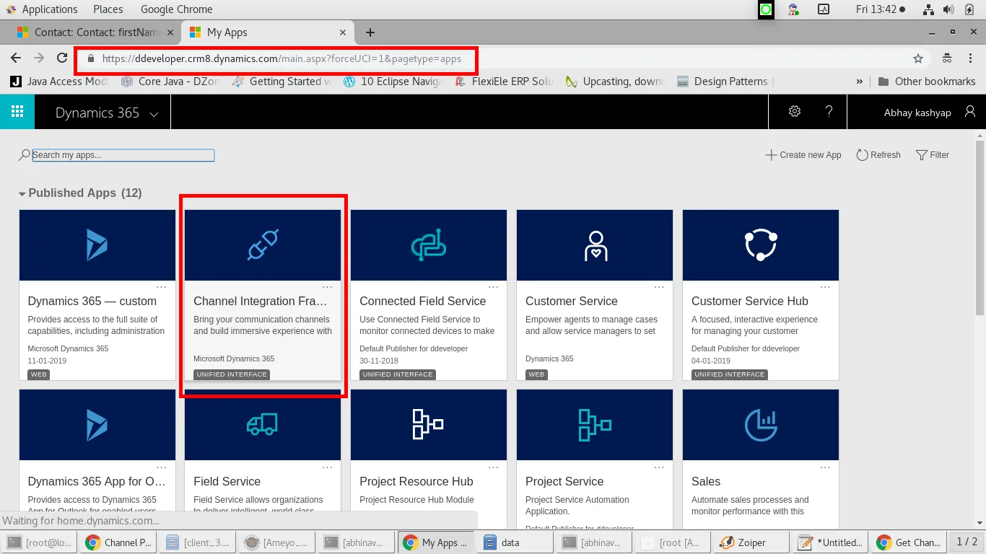Expand the Dynamics 365 navigation dropdown

pyautogui.click(x=154, y=114)
